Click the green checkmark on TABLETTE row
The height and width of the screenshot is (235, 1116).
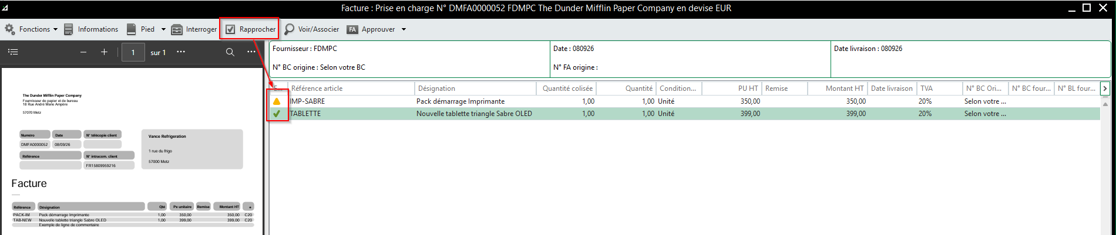click(277, 114)
